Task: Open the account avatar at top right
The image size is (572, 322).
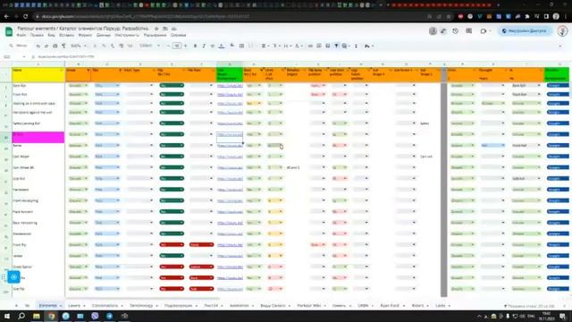Action: (x=562, y=31)
